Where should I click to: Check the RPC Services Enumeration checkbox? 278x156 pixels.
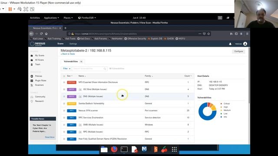click(x=64, y=117)
